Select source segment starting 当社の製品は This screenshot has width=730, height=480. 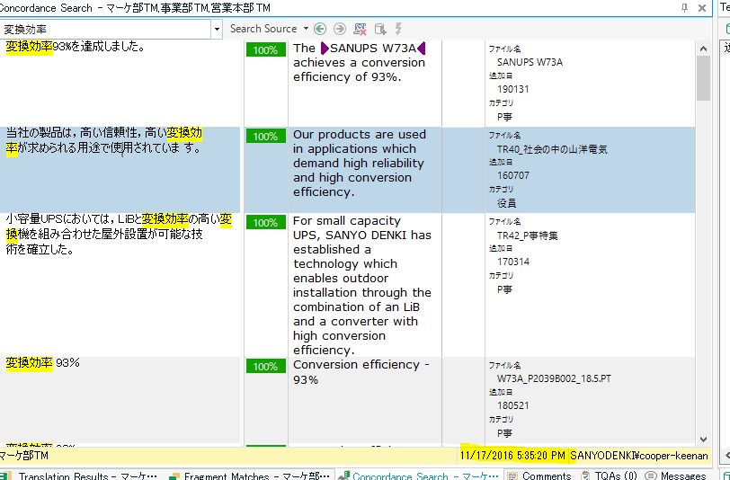click(103, 140)
